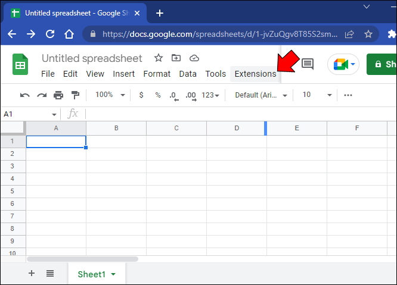
Task: Add a new sheet with plus
Action: click(x=32, y=273)
